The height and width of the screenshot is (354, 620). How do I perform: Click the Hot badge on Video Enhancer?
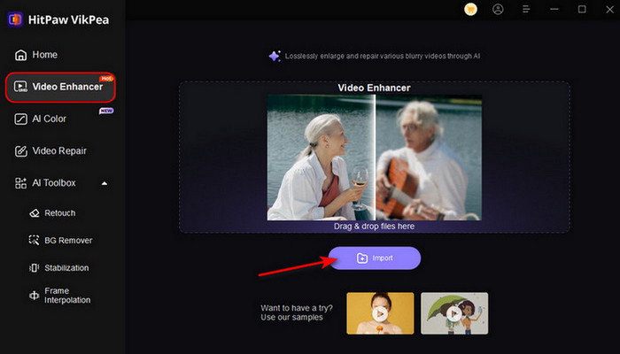coord(106,79)
